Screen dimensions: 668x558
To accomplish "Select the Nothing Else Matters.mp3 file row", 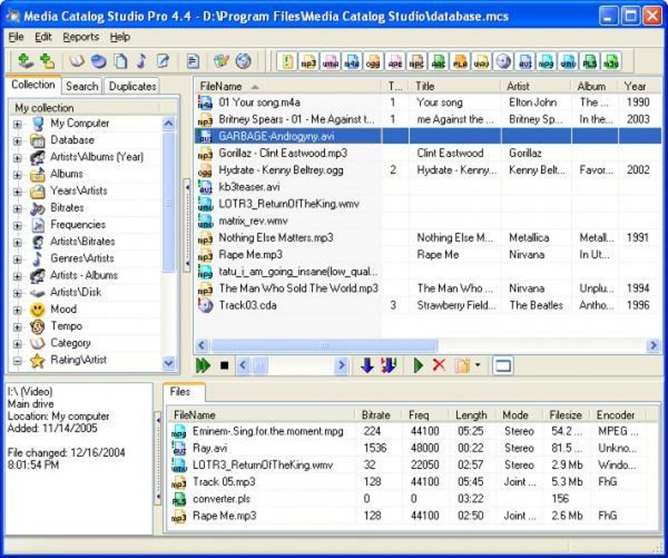I will 276,238.
